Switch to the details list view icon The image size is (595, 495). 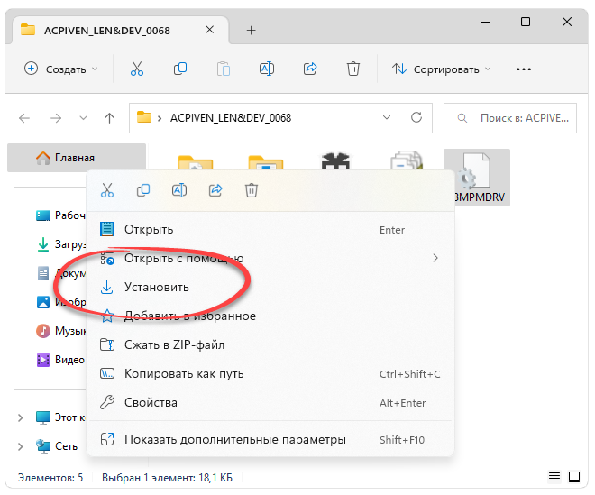point(554,477)
